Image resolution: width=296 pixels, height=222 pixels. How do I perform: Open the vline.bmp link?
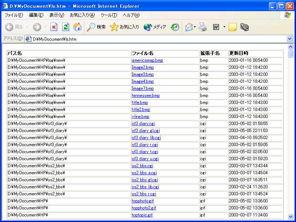[x=141, y=117]
